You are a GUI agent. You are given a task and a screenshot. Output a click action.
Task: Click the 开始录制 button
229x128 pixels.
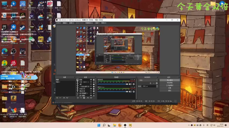pyautogui.click(x=169, y=83)
